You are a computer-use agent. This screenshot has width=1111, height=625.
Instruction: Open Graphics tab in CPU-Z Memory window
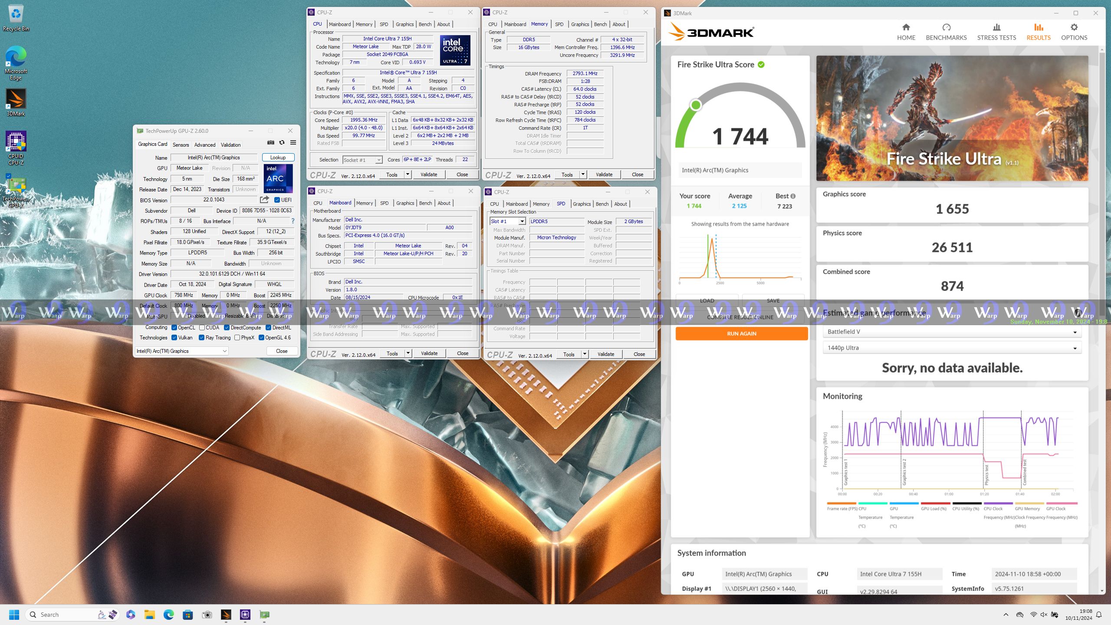coord(580,24)
